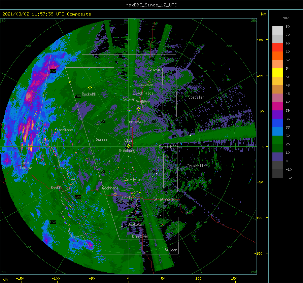Click the radar site marker under Olds
Screen dimensions: 303x283
129,146
